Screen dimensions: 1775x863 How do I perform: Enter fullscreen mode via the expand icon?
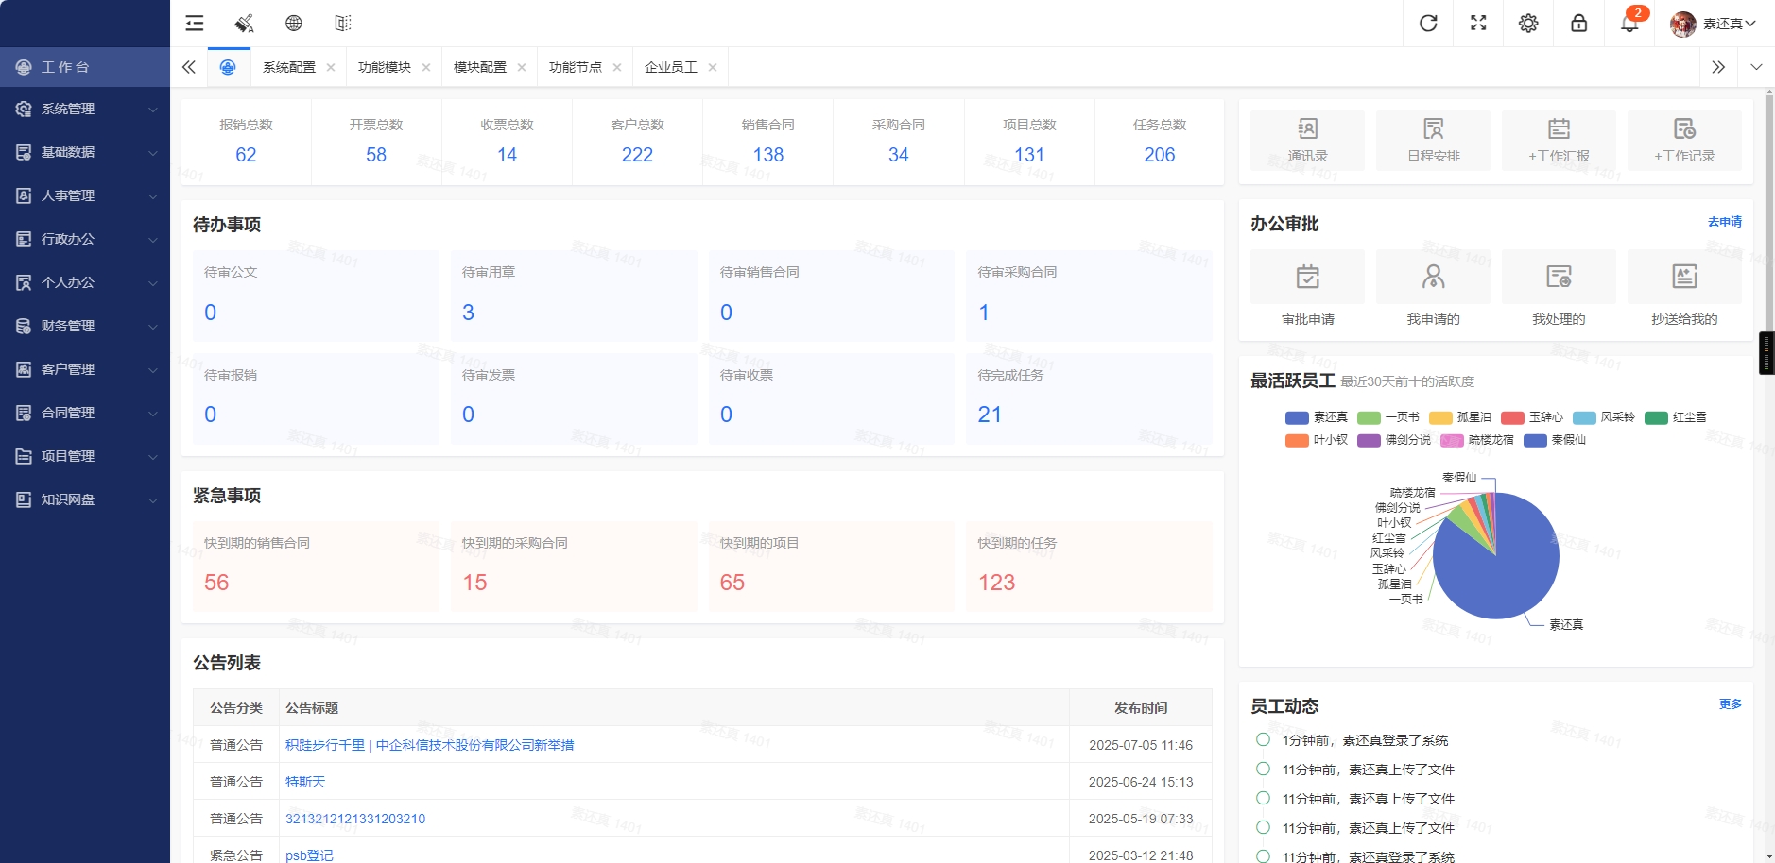[x=1478, y=22]
